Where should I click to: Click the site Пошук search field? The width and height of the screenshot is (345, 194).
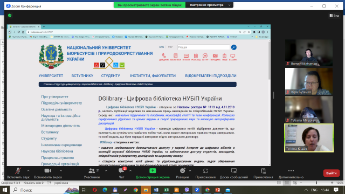204,47
